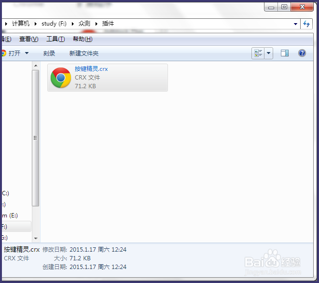Open the address bar history dropdown

[295, 24]
